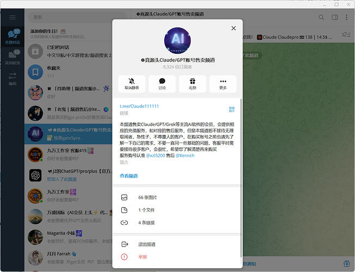Screen dimensions: 355x272
Task: Click the file document icon in dialog
Action: pyautogui.click(x=124, y=210)
